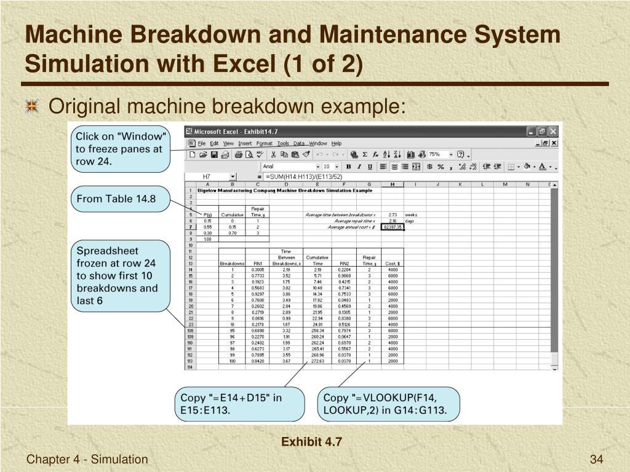Open the Window menu
The image size is (630, 472).
click(318, 143)
